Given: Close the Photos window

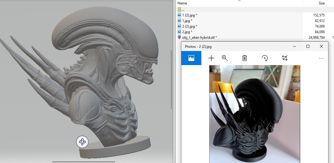Looking at the screenshot, I should 321,46.
